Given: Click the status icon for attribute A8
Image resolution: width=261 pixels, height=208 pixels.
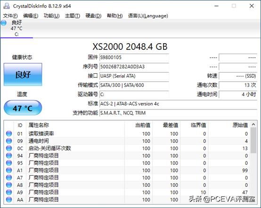Looking at the screenshot, I should point(9,185).
